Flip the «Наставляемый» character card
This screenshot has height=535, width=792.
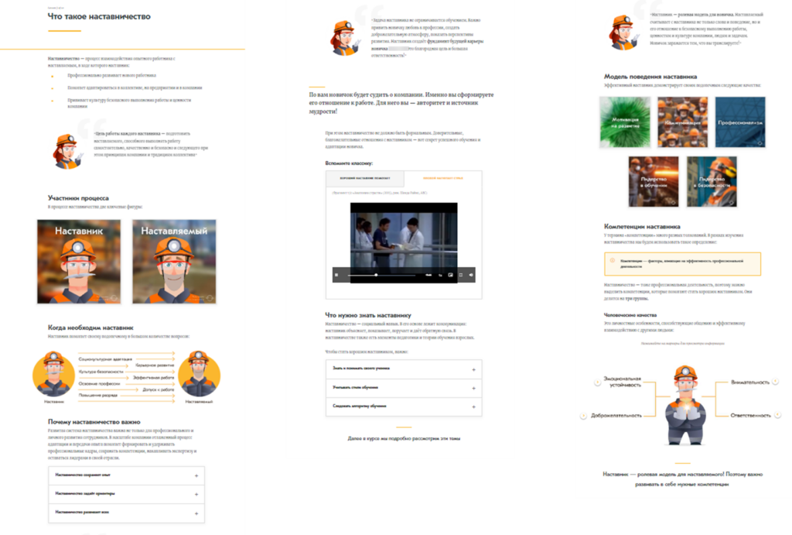click(x=174, y=262)
